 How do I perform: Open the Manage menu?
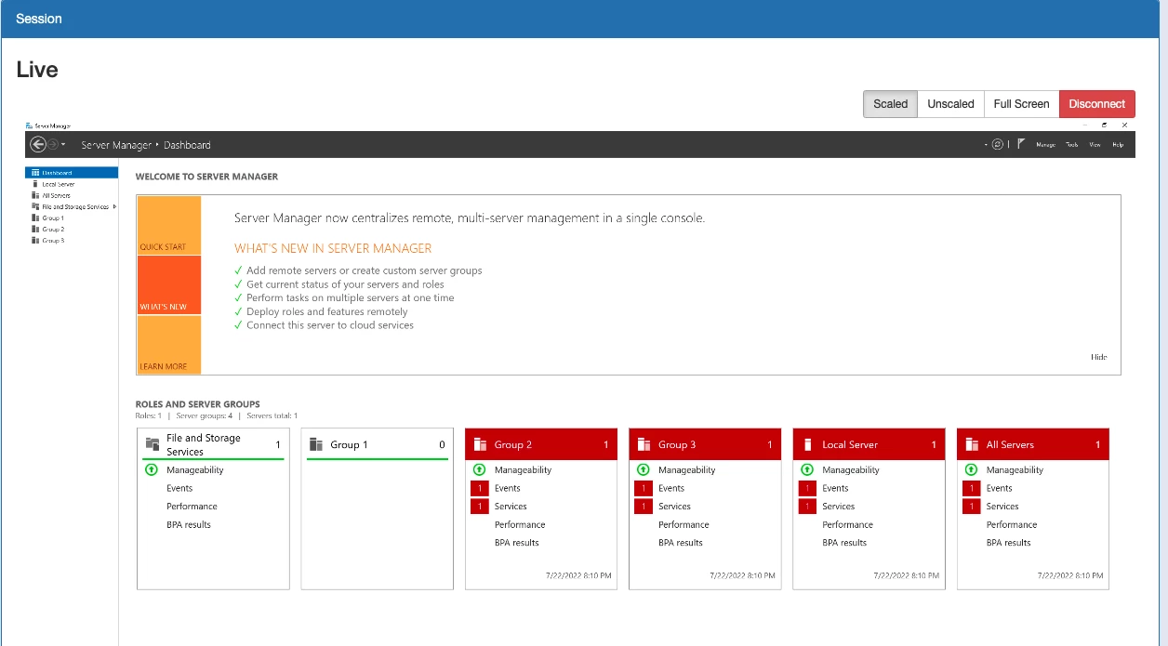(1046, 145)
